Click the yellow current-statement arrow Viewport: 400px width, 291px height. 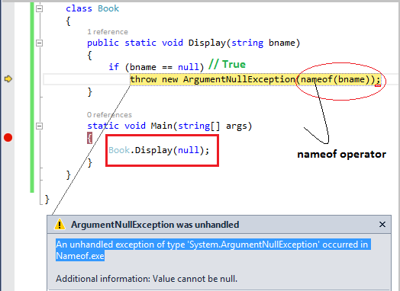pyautogui.click(x=8, y=79)
